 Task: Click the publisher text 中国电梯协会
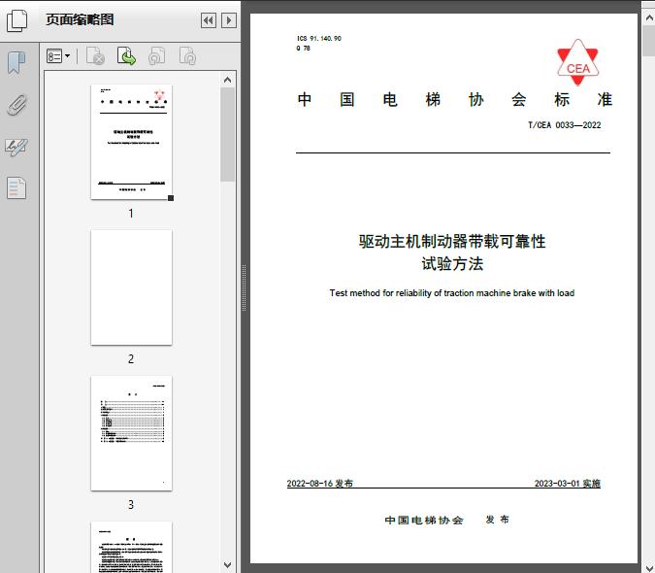tap(424, 520)
